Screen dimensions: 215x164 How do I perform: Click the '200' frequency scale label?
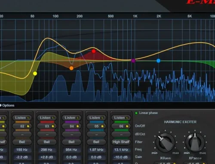80,16
